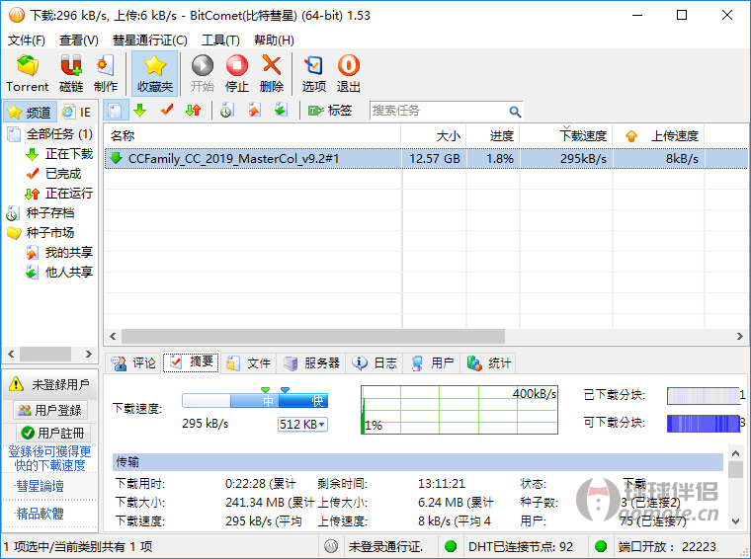Open the 标签 tags dropdown

[330, 111]
